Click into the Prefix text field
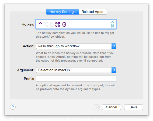Image resolution: width=153 pixels, height=121 pixels. point(76,79)
